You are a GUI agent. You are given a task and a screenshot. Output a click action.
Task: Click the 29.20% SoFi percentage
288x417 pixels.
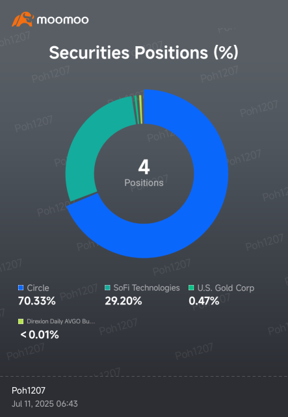coord(124,301)
